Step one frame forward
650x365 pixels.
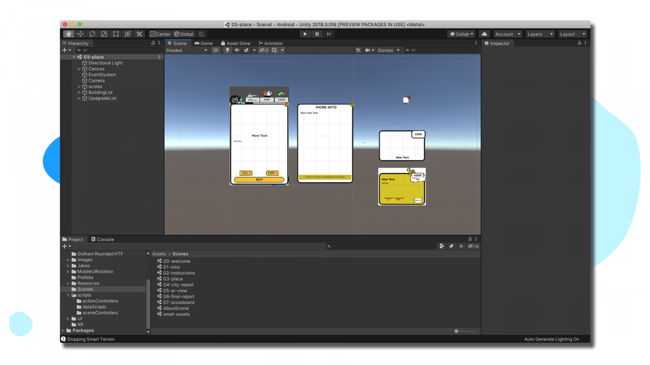[329, 34]
